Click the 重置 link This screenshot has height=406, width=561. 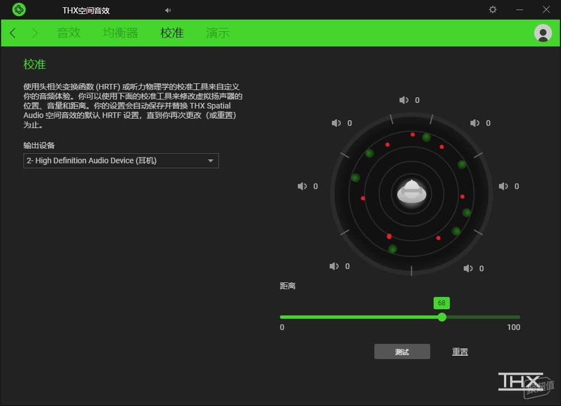coord(460,352)
